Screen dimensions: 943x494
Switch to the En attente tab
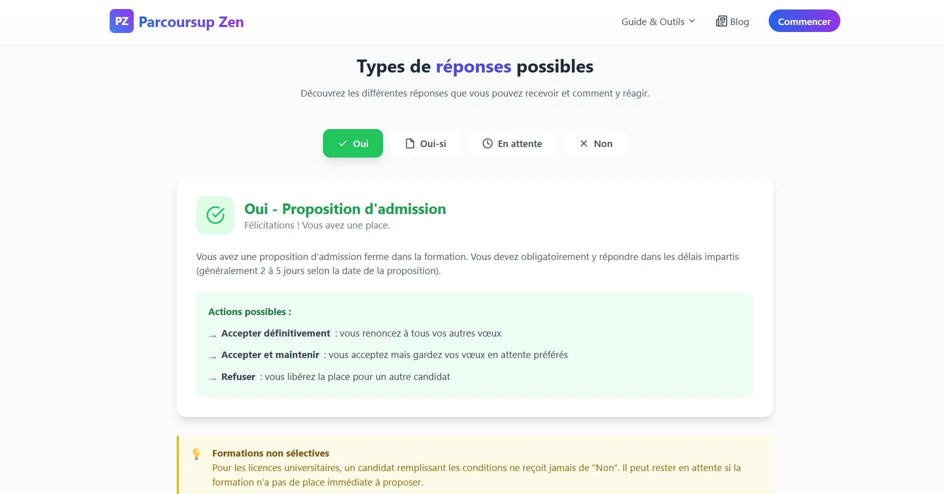[512, 143]
